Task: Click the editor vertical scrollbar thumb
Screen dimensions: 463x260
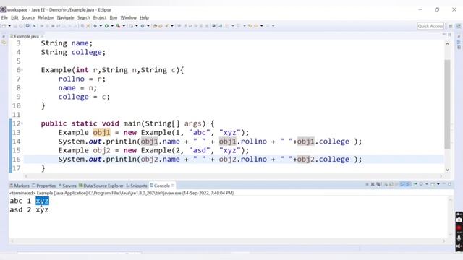Action: point(448,104)
